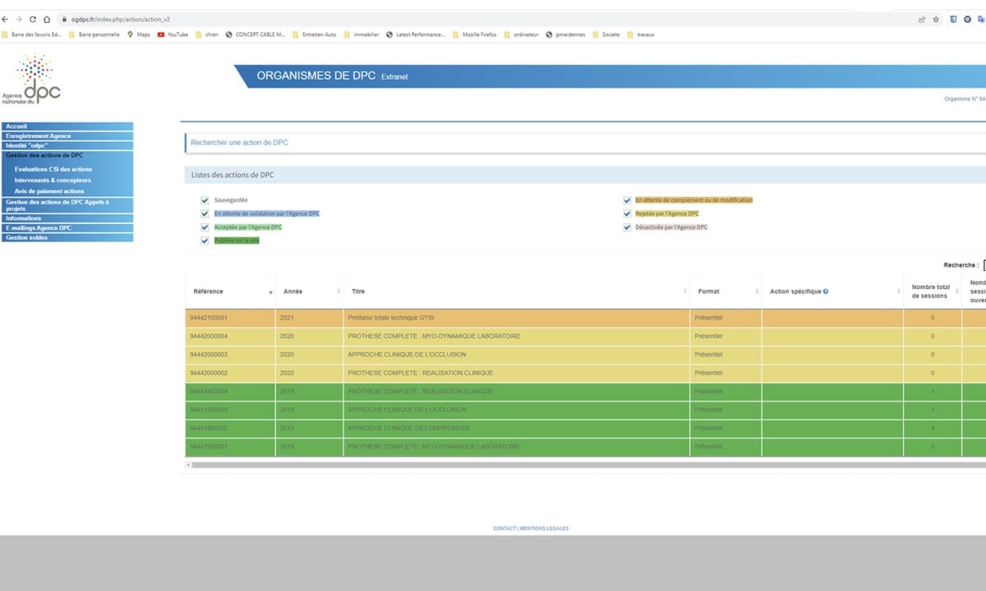Click the browser forward arrow
Image resolution: width=986 pixels, height=591 pixels.
(x=19, y=19)
